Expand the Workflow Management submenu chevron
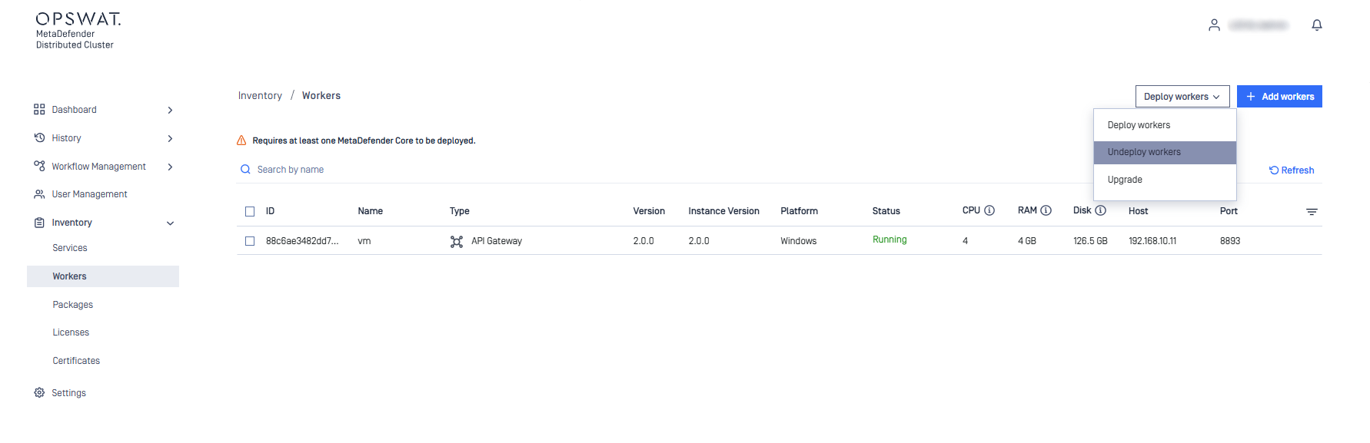This screenshot has height=443, width=1370. (170, 167)
